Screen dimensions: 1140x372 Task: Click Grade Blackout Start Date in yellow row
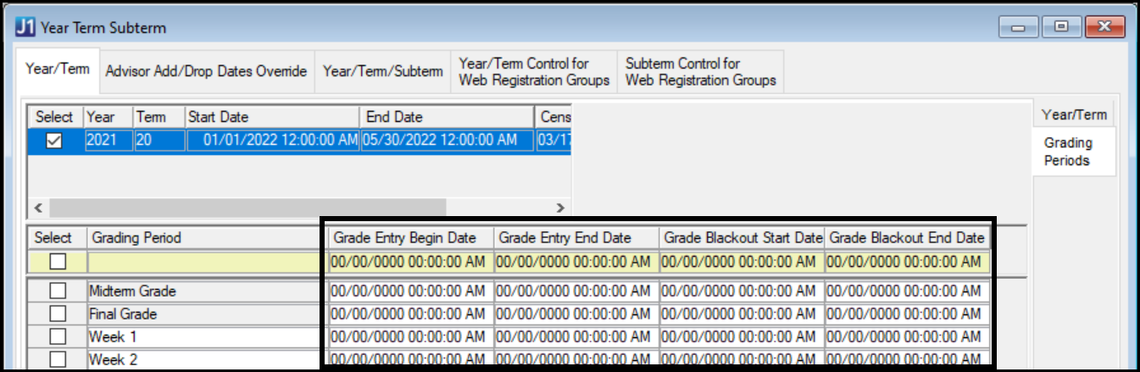(742, 262)
